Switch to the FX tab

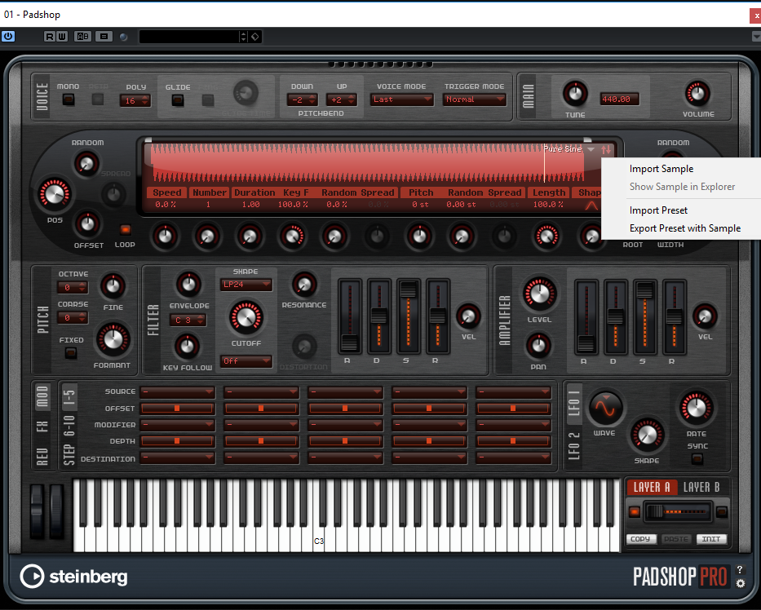tap(42, 427)
